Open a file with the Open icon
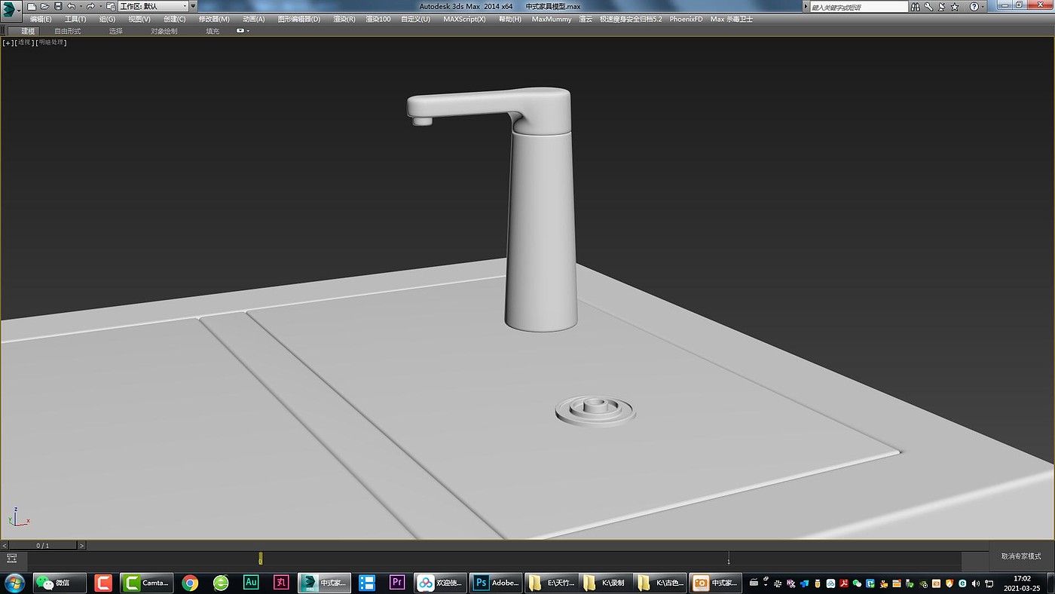 tap(44, 6)
